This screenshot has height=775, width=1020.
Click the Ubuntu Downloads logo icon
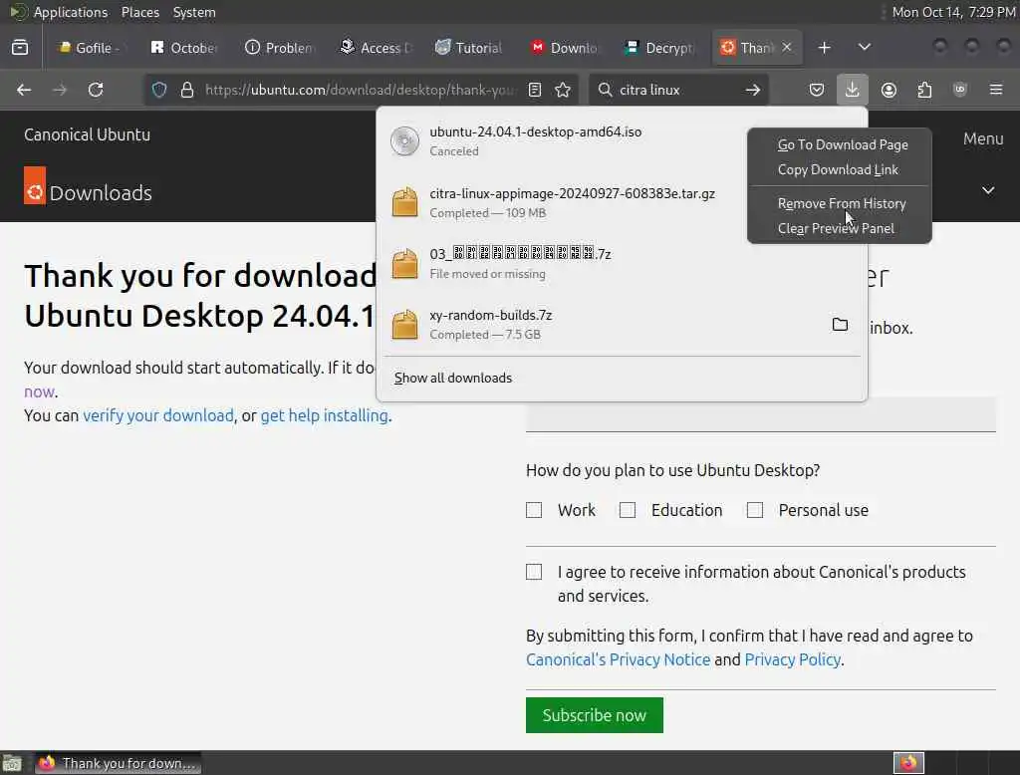pos(35,185)
